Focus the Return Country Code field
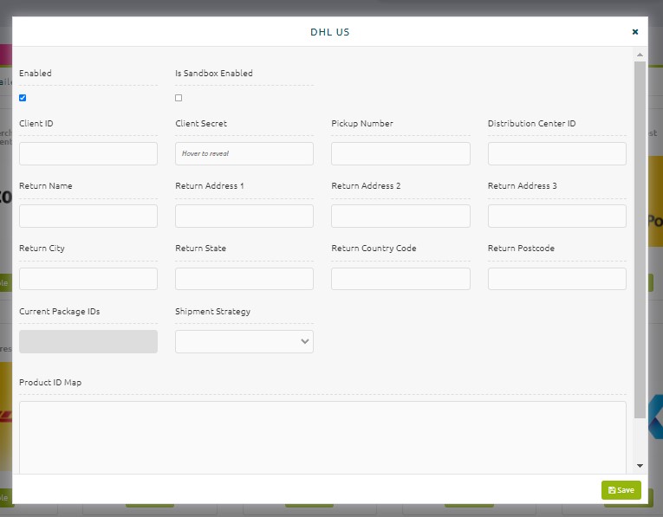The width and height of the screenshot is (663, 517). pos(400,279)
